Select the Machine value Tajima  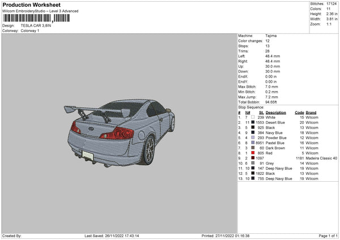271,36
